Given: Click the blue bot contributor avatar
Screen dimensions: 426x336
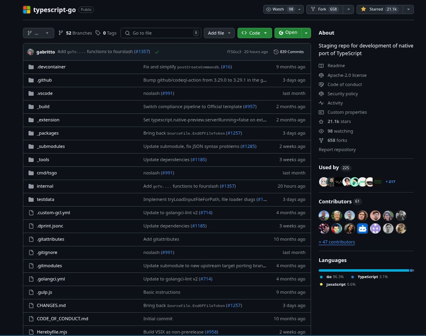Looking at the screenshot, I should 363,229.
